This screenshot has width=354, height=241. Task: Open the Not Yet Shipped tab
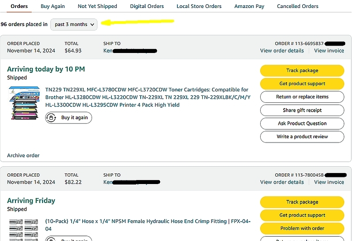[x=97, y=6]
